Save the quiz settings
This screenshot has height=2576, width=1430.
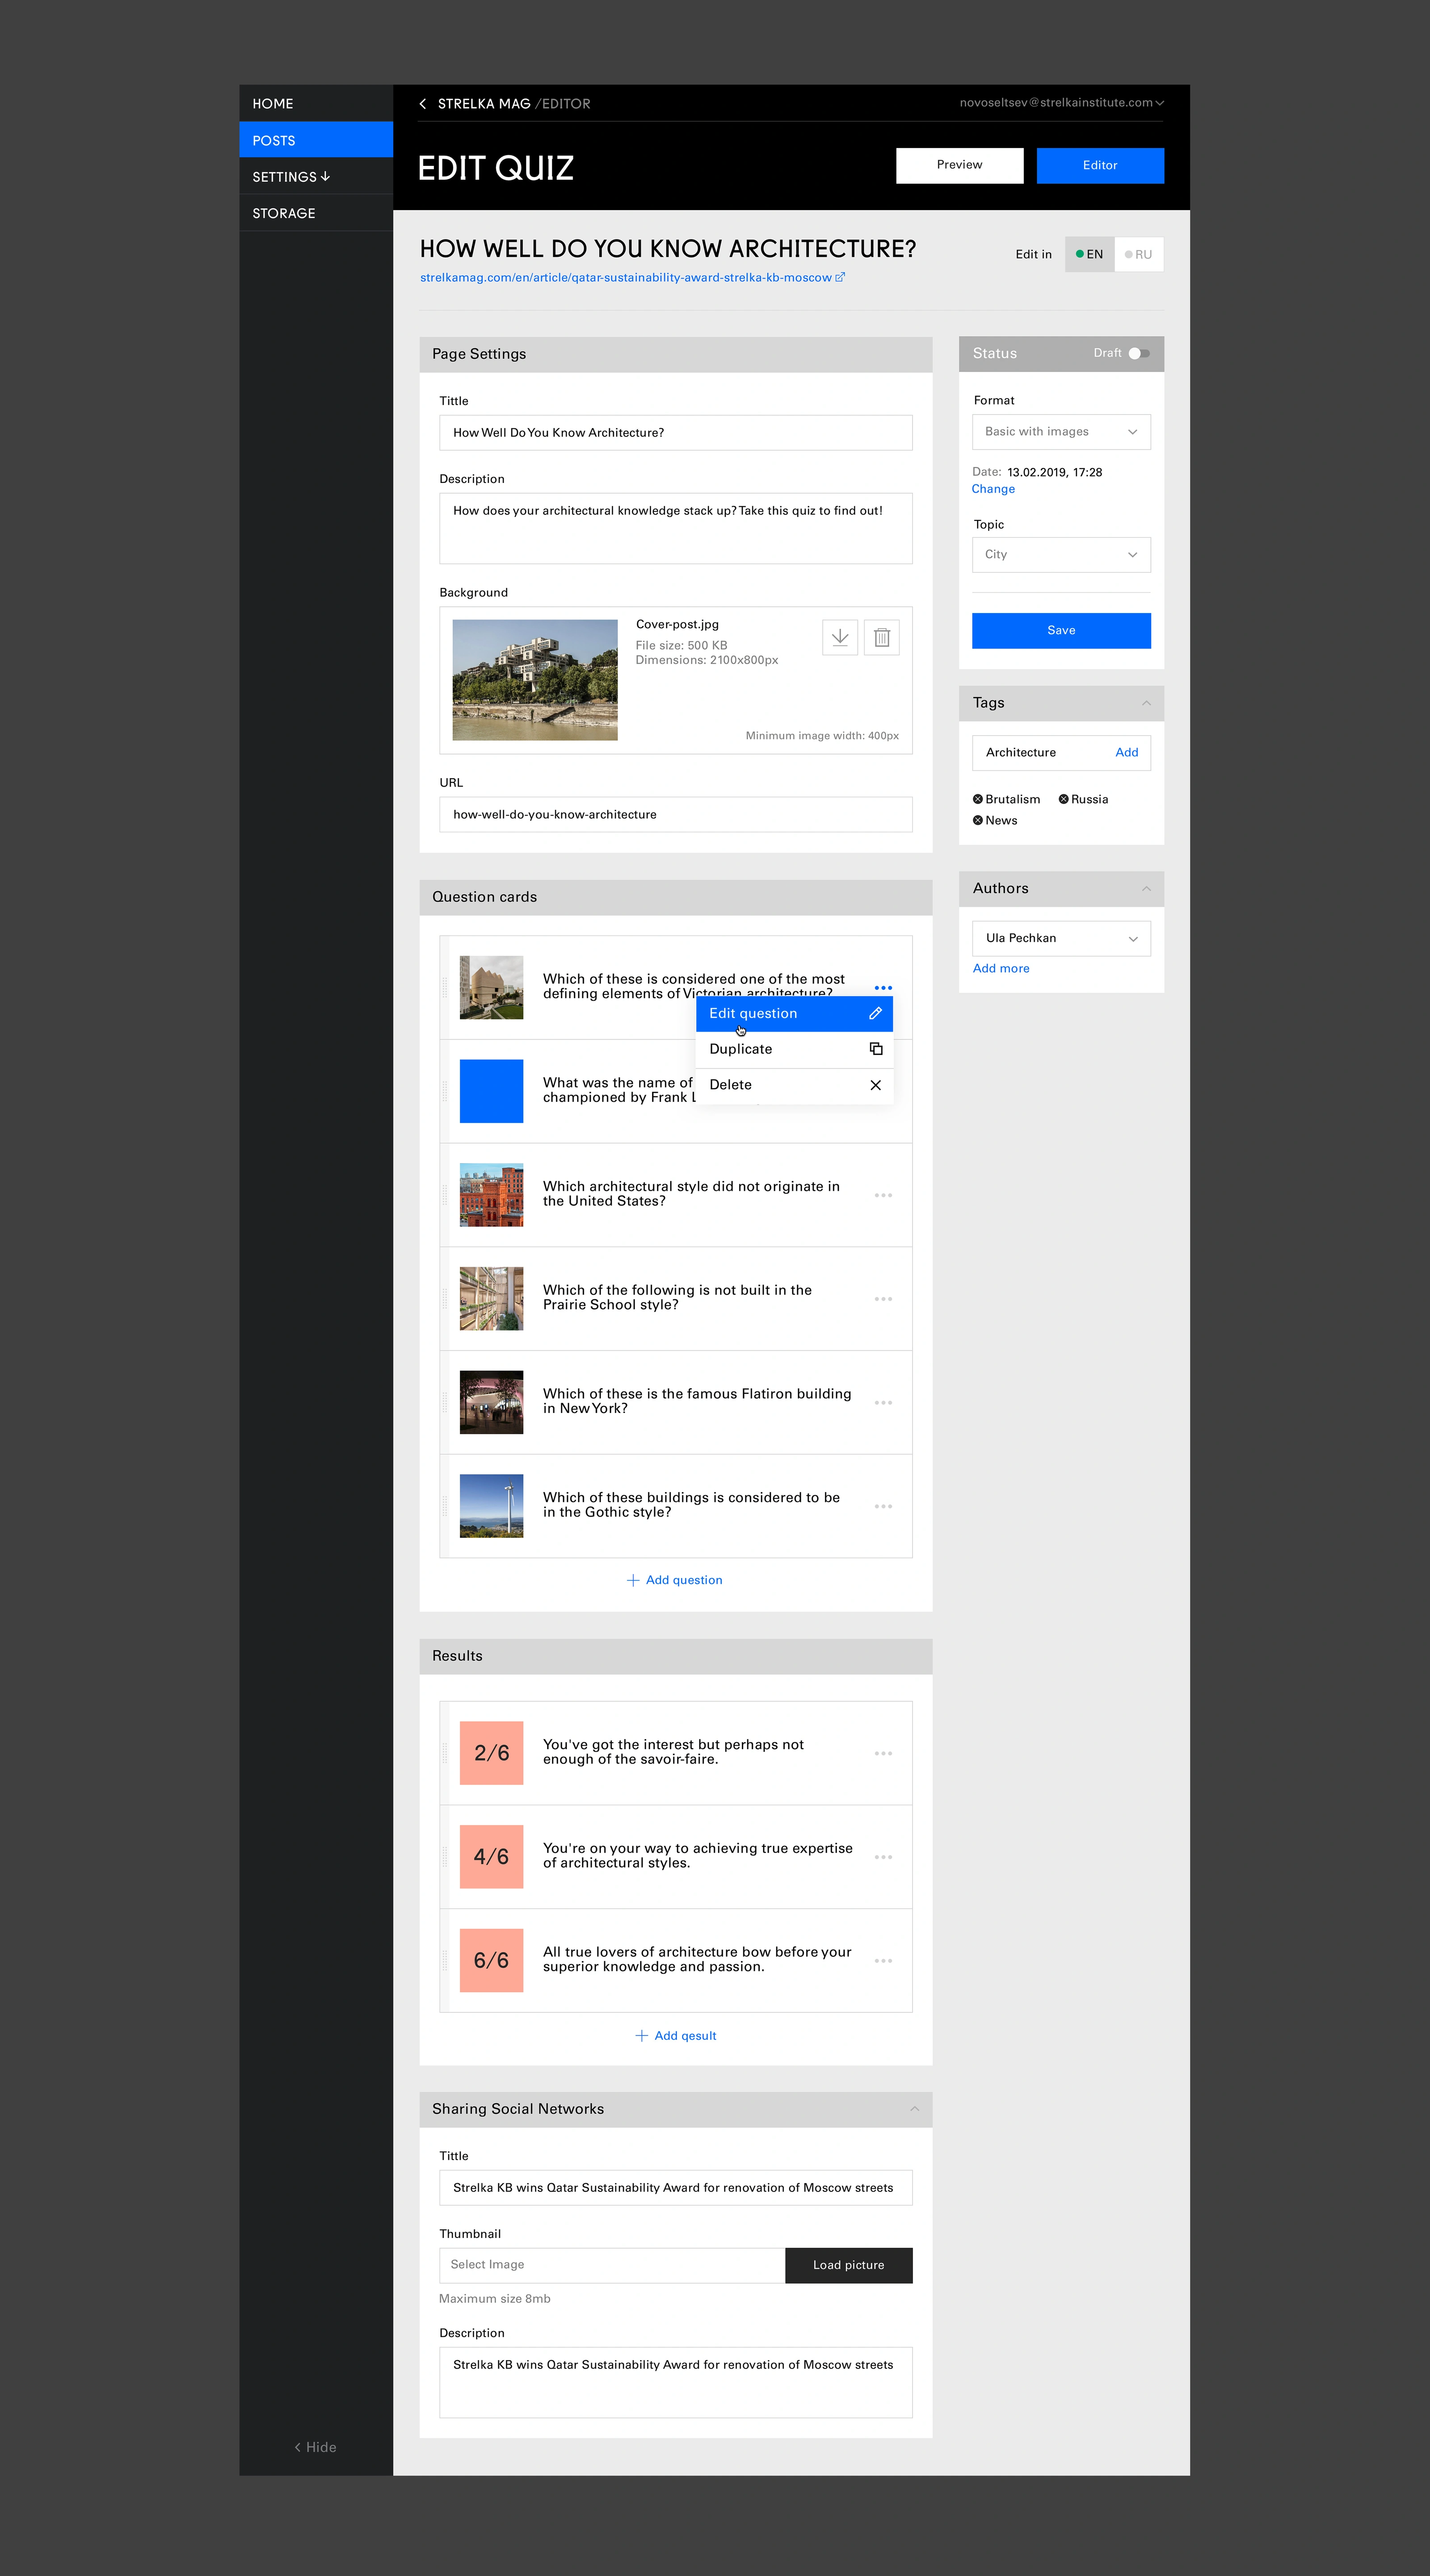click(1061, 630)
